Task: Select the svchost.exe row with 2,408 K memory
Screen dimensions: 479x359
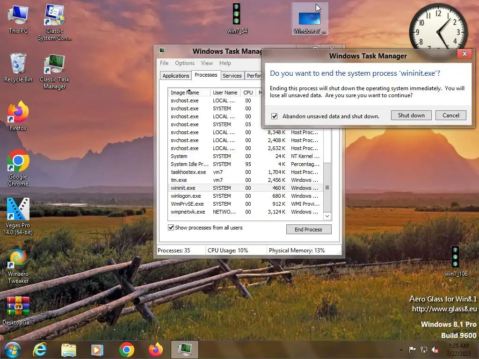Action: pyautogui.click(x=245, y=140)
